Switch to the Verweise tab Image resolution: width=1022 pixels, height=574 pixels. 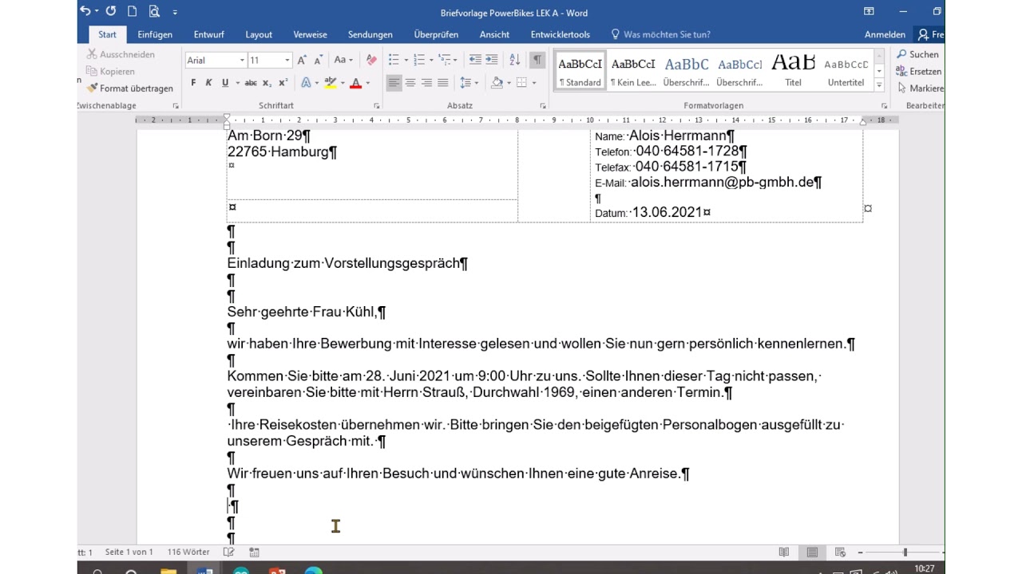[311, 34]
